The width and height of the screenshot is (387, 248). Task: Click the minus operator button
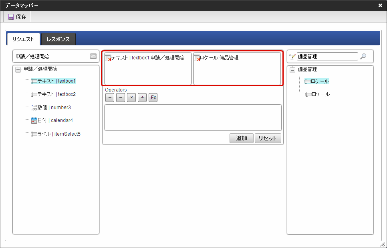[121, 98]
